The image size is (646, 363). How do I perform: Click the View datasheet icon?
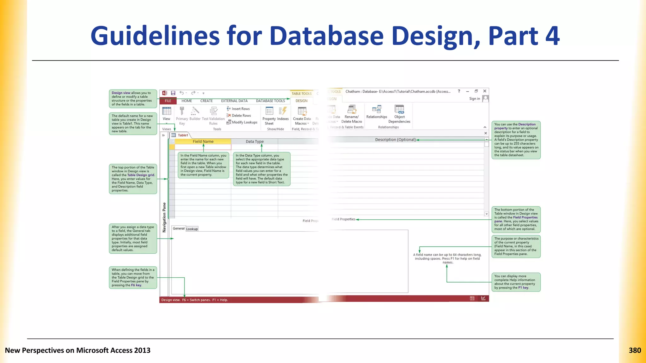pos(167,111)
